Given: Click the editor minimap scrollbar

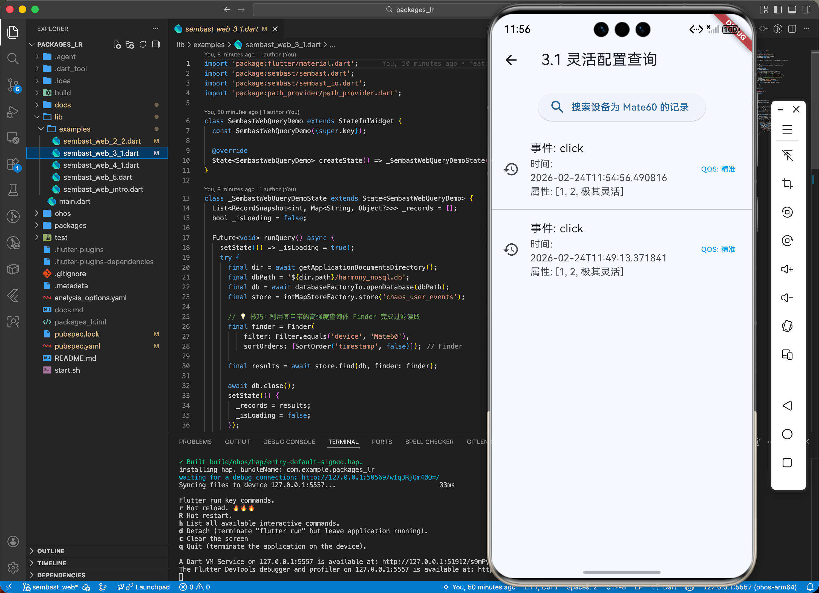Looking at the screenshot, I should point(814,109).
